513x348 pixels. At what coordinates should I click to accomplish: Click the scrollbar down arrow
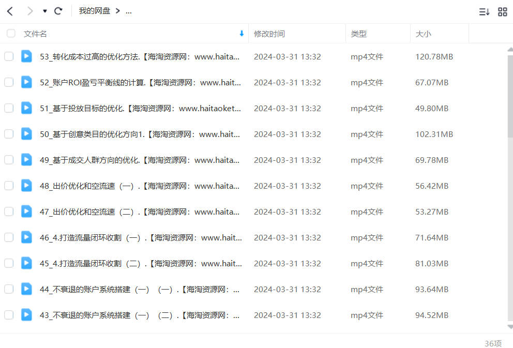click(510, 327)
